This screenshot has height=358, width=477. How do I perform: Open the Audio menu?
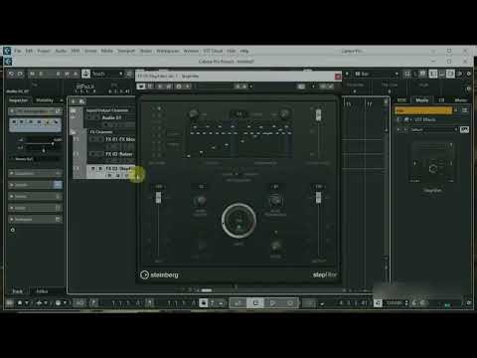tap(61, 51)
